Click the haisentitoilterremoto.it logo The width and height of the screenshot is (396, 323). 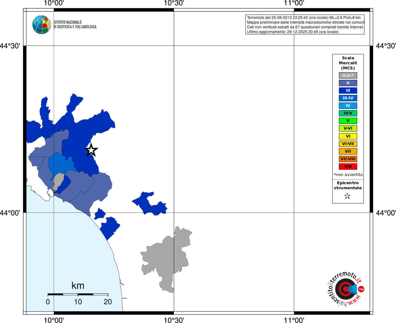(x=346, y=289)
